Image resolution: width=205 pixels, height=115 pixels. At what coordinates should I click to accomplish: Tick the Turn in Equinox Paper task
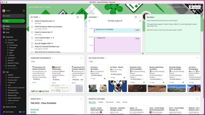[32, 38]
